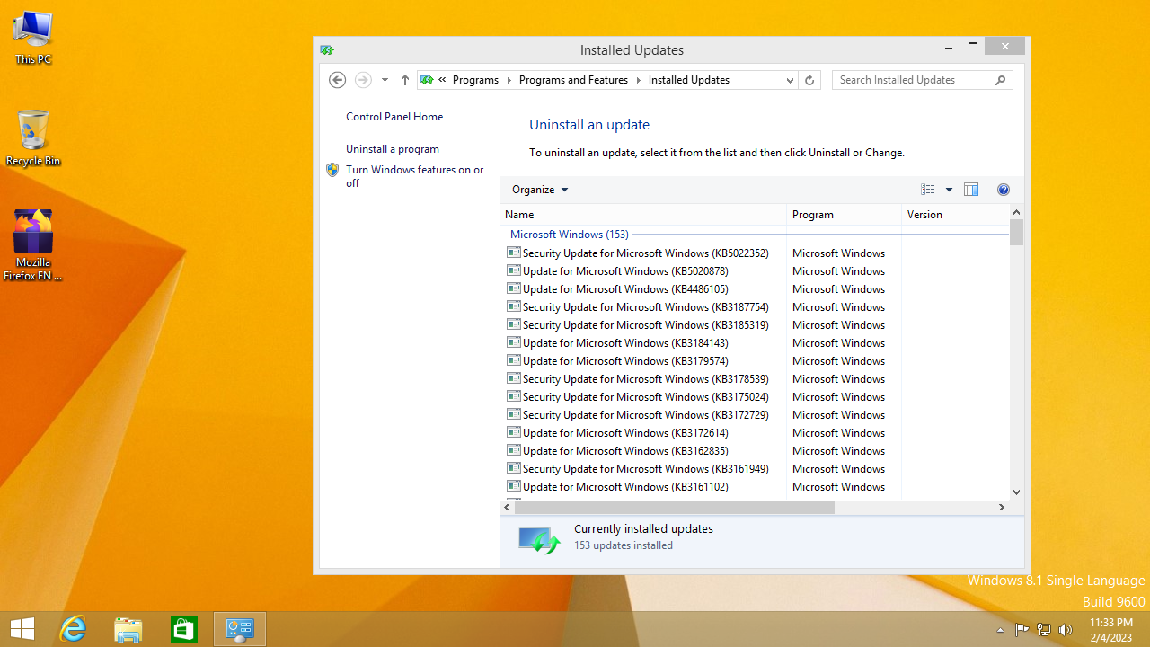Toggle the preview pane button
This screenshot has width=1150, height=647.
coord(971,190)
